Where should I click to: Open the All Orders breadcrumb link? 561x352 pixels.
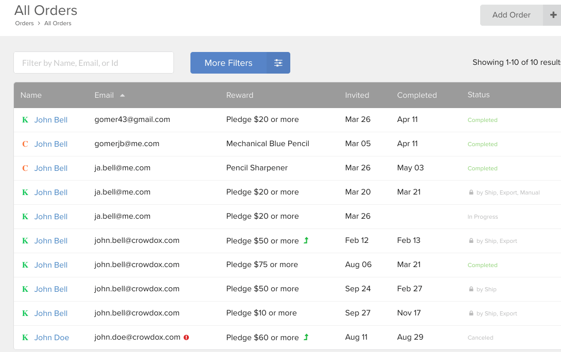click(x=58, y=23)
